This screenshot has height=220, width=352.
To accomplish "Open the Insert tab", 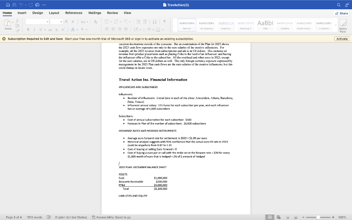I will point(22,13).
